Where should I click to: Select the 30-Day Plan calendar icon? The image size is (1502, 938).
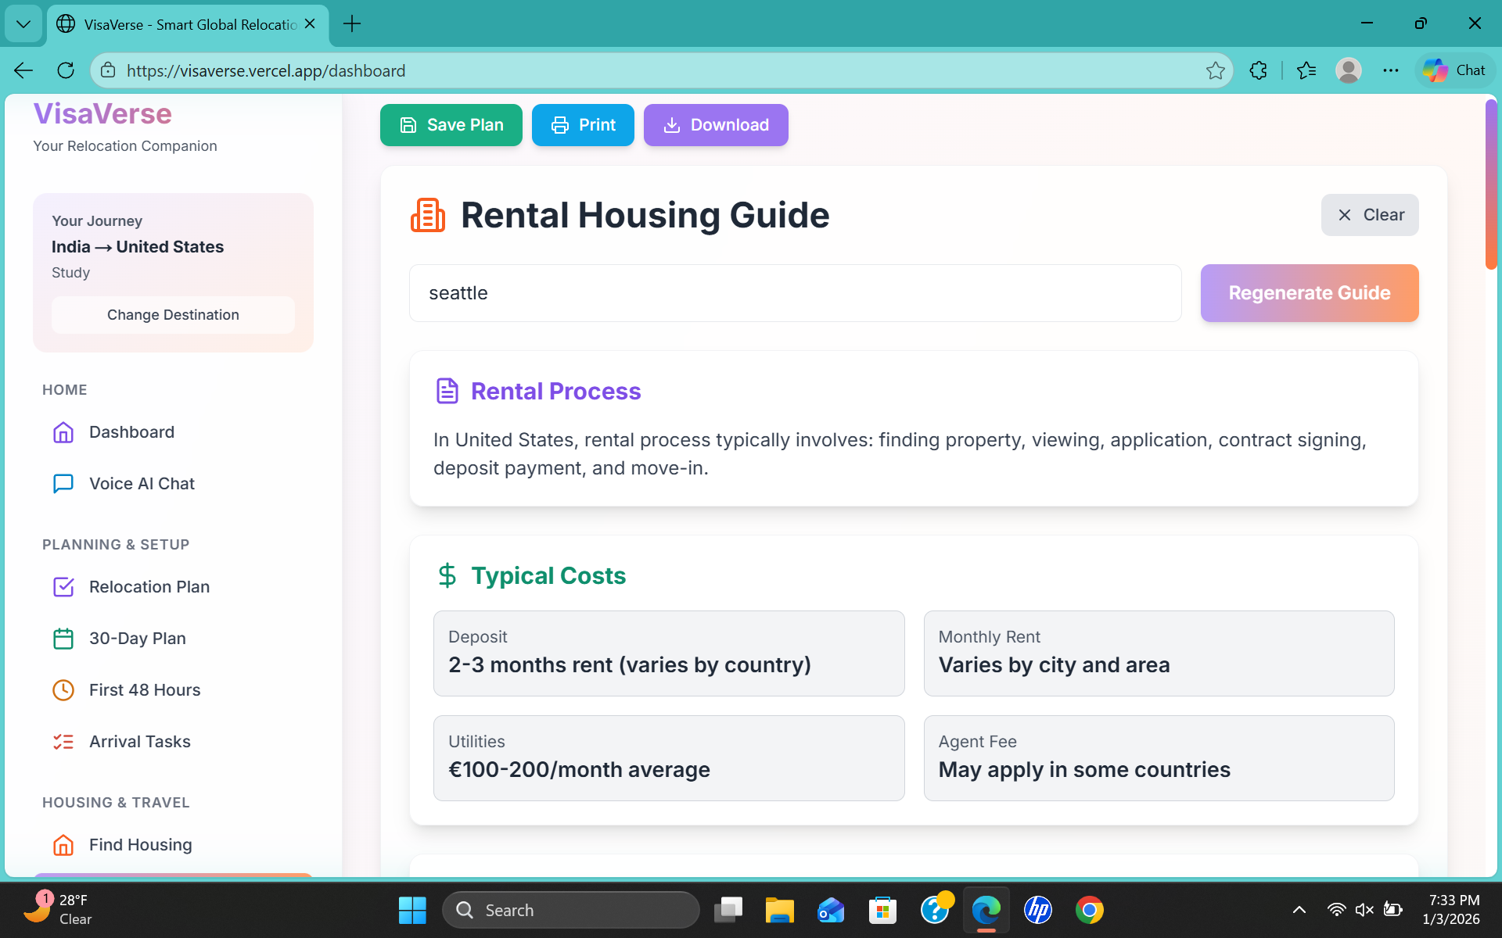tap(63, 639)
